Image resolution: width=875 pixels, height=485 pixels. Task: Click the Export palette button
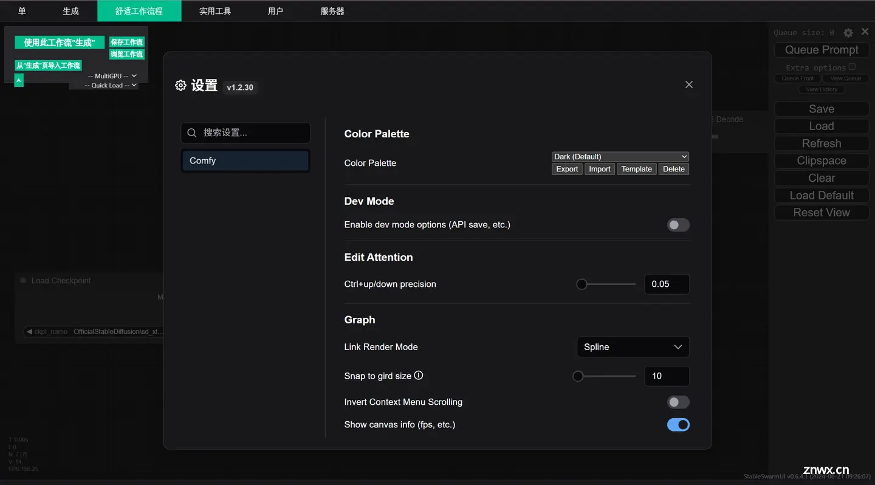click(x=567, y=169)
